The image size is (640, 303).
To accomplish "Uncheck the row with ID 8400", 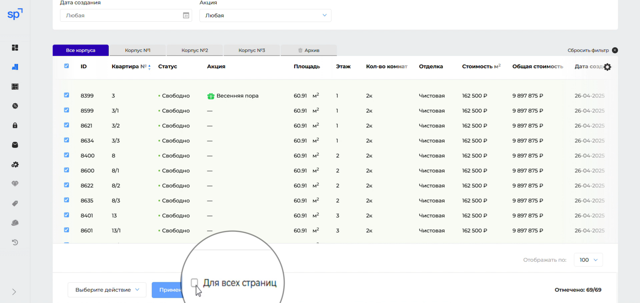I will 67,155.
